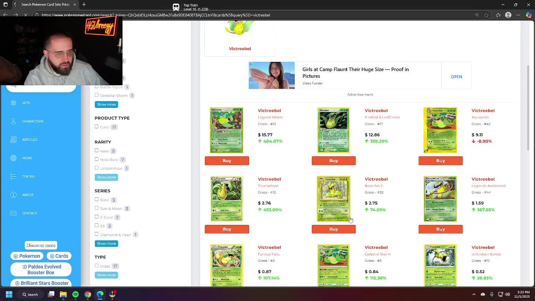Open the Windows Start menu

tap(9, 294)
